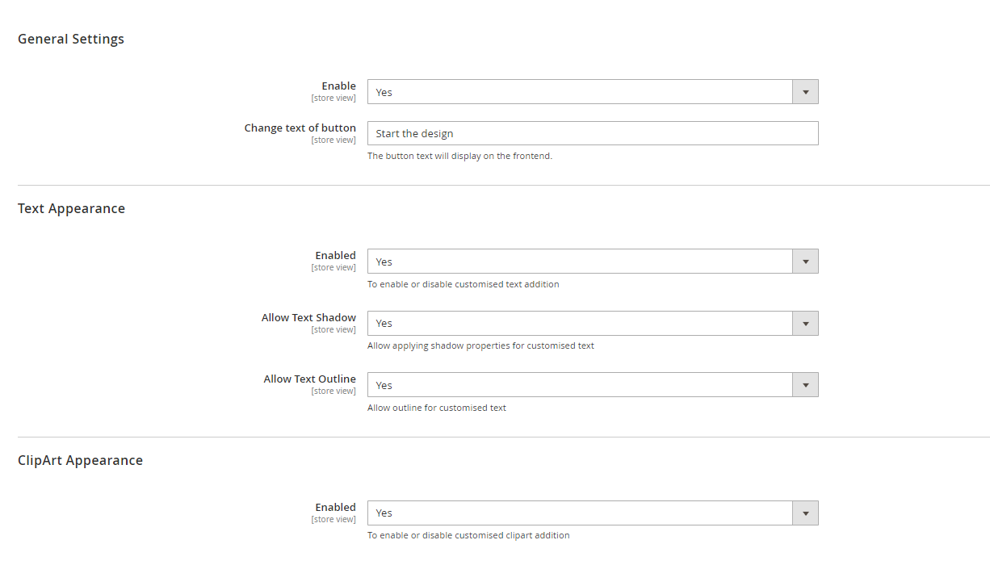Open the Allow Text Shadow dropdown
This screenshot has height=561, width=990.
click(x=593, y=323)
